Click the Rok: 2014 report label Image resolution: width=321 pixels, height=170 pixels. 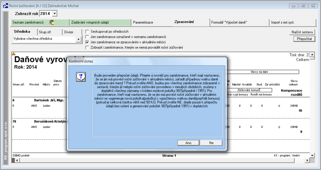click(26, 67)
